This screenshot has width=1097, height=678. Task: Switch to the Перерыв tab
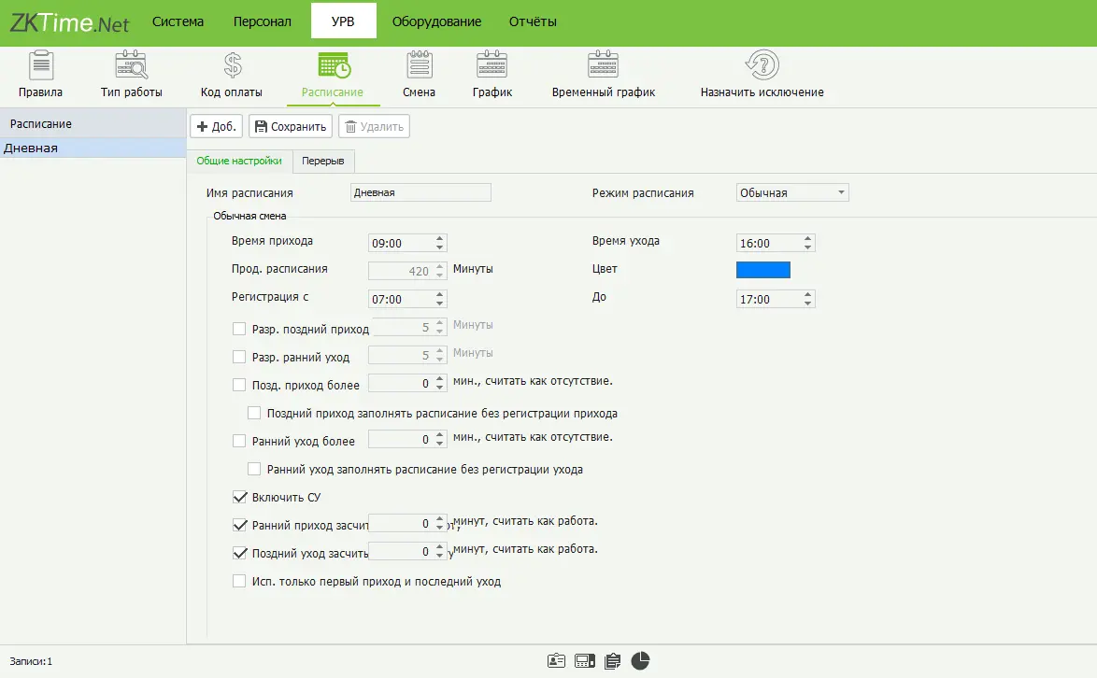point(322,162)
